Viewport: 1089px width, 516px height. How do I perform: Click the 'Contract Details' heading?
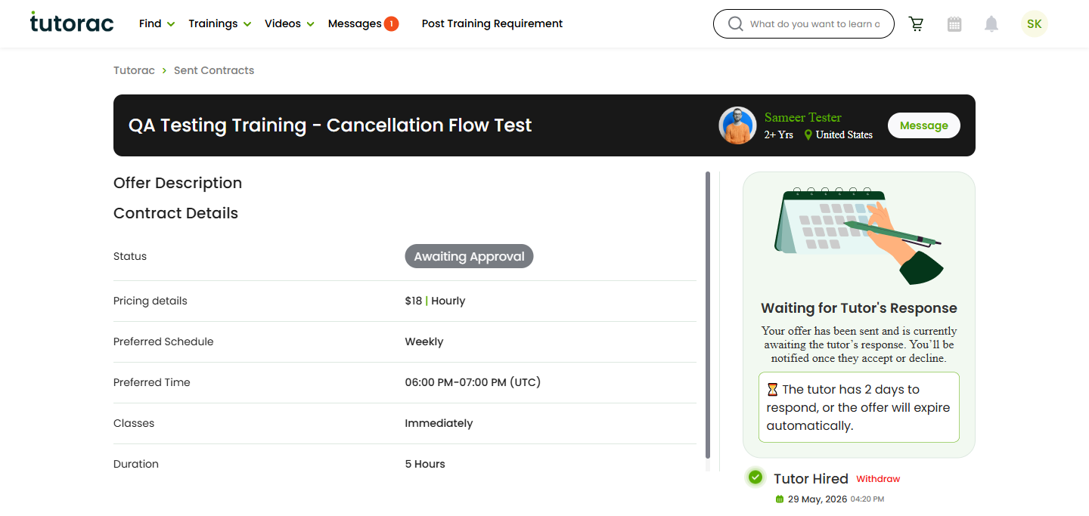click(175, 213)
